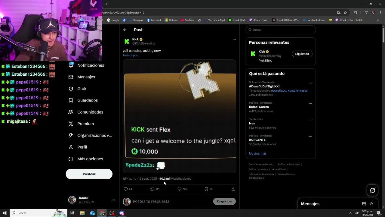Screen dimensions: 385x217
Task: Share the Kick post
Action: point(233,189)
